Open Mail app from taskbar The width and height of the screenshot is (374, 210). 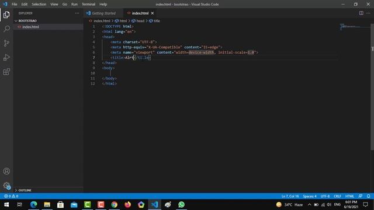(x=74, y=205)
